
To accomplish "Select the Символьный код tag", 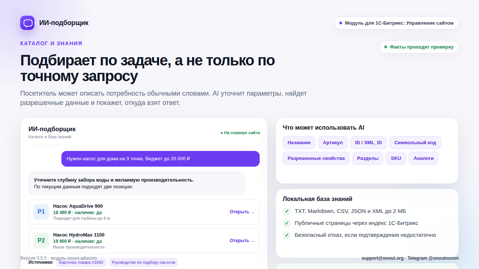I will (x=415, y=143).
